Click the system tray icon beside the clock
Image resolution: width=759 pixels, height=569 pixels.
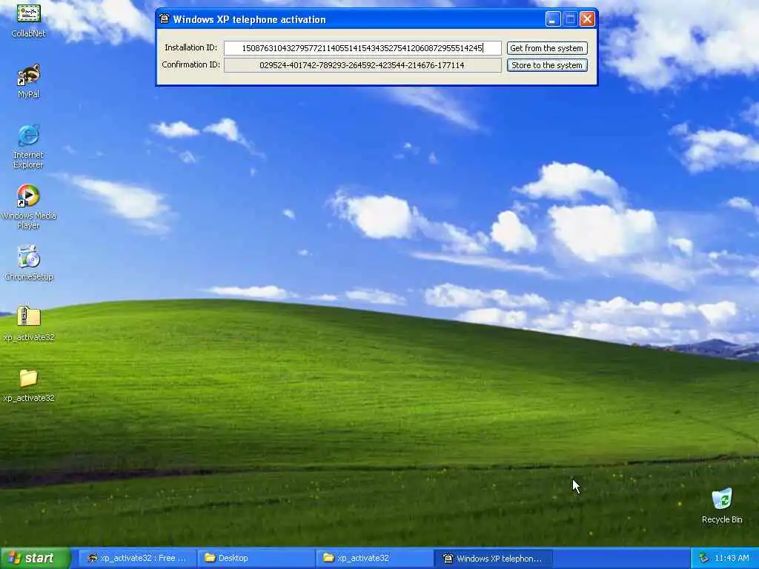coord(704,559)
